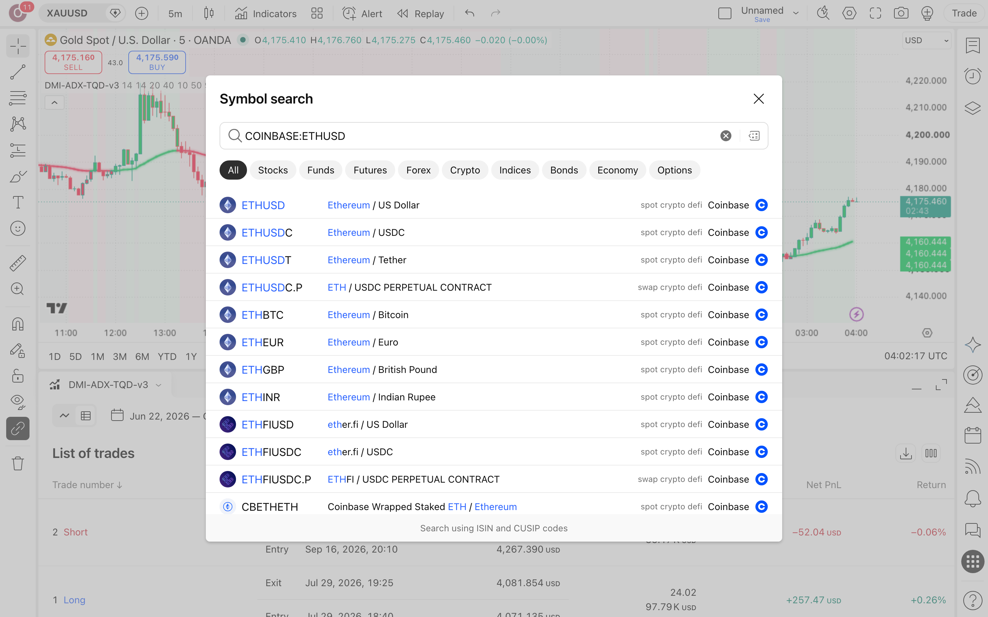Image resolution: width=988 pixels, height=617 pixels.
Task: Select the trend line drawing tool
Action: tap(17, 72)
